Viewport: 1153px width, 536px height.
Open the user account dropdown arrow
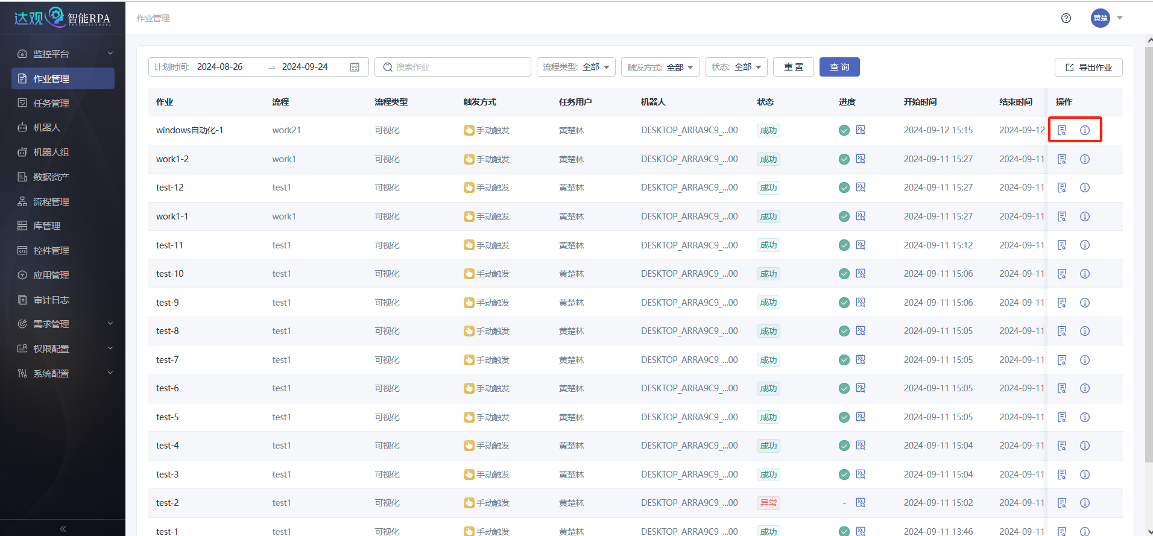[1120, 18]
